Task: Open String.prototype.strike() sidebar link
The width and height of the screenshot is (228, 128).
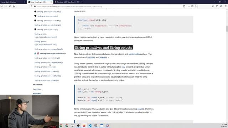Action: coord(49,12)
